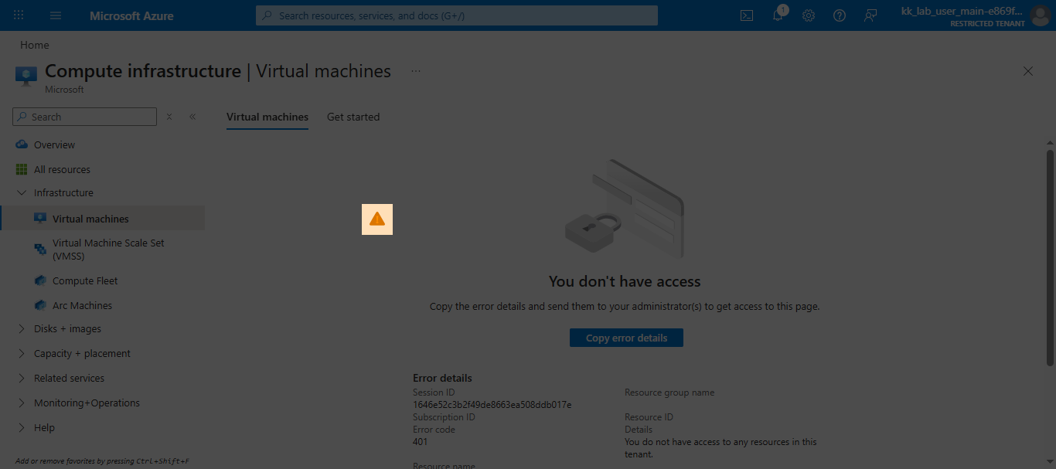
Task: Expand the Monitoring+Operations section
Action: (x=22, y=403)
